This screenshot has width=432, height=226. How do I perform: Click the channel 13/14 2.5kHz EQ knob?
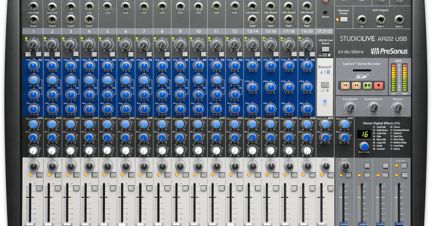tap(252, 87)
